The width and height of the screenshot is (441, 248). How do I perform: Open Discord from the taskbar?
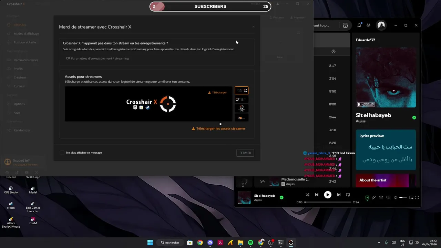210,242
